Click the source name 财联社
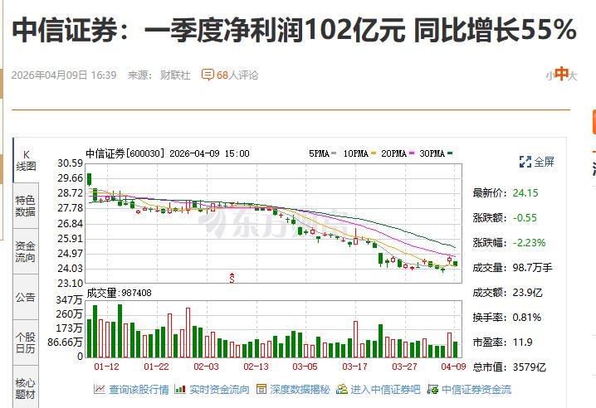The image size is (596, 408). click(x=175, y=75)
